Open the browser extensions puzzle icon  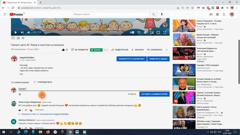tap(222, 8)
